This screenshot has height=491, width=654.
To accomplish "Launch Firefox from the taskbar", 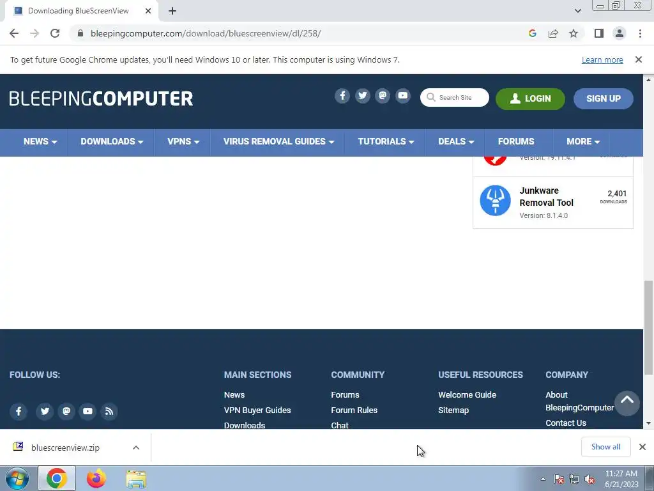I will 96,478.
